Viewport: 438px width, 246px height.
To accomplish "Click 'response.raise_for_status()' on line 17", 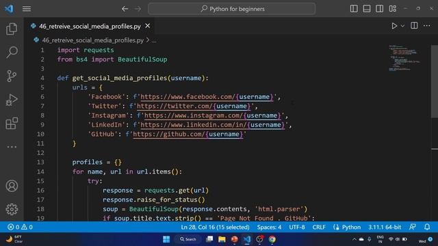I will click(153, 200).
